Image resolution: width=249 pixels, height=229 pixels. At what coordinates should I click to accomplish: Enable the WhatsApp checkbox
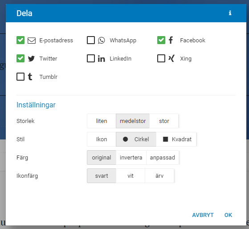click(x=91, y=40)
